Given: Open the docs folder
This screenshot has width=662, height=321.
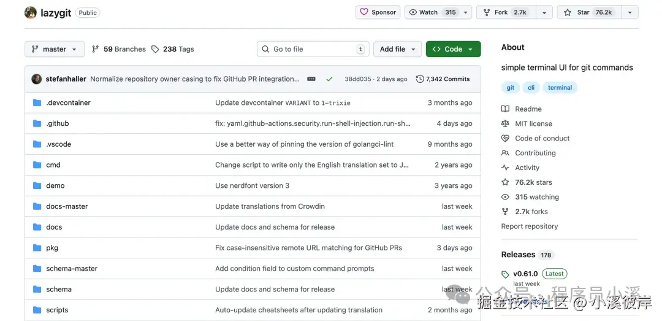Looking at the screenshot, I should 54,227.
